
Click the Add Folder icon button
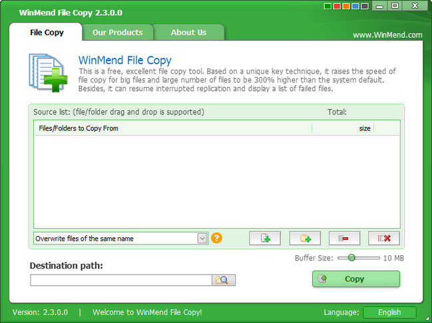304,238
